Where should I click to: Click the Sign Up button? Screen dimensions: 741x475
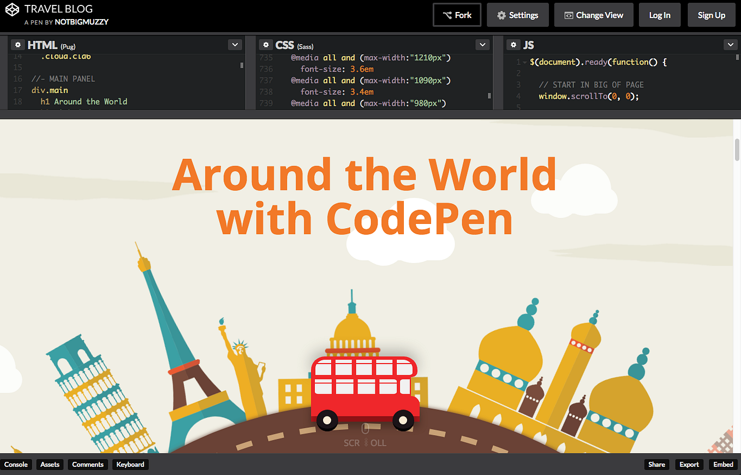click(711, 15)
